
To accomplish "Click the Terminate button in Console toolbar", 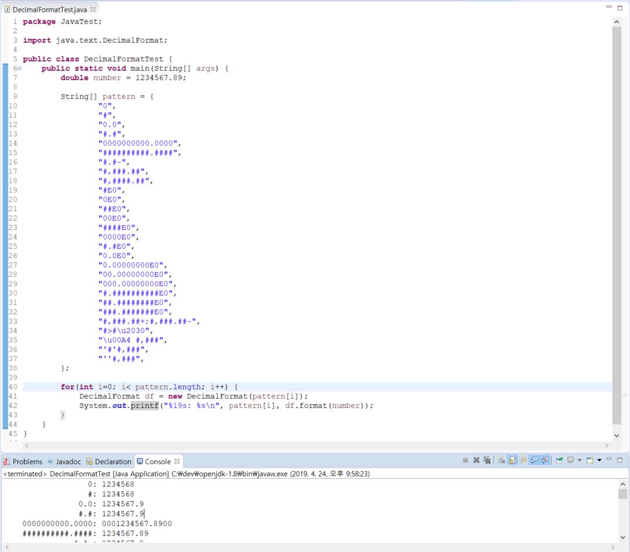I will 465,460.
